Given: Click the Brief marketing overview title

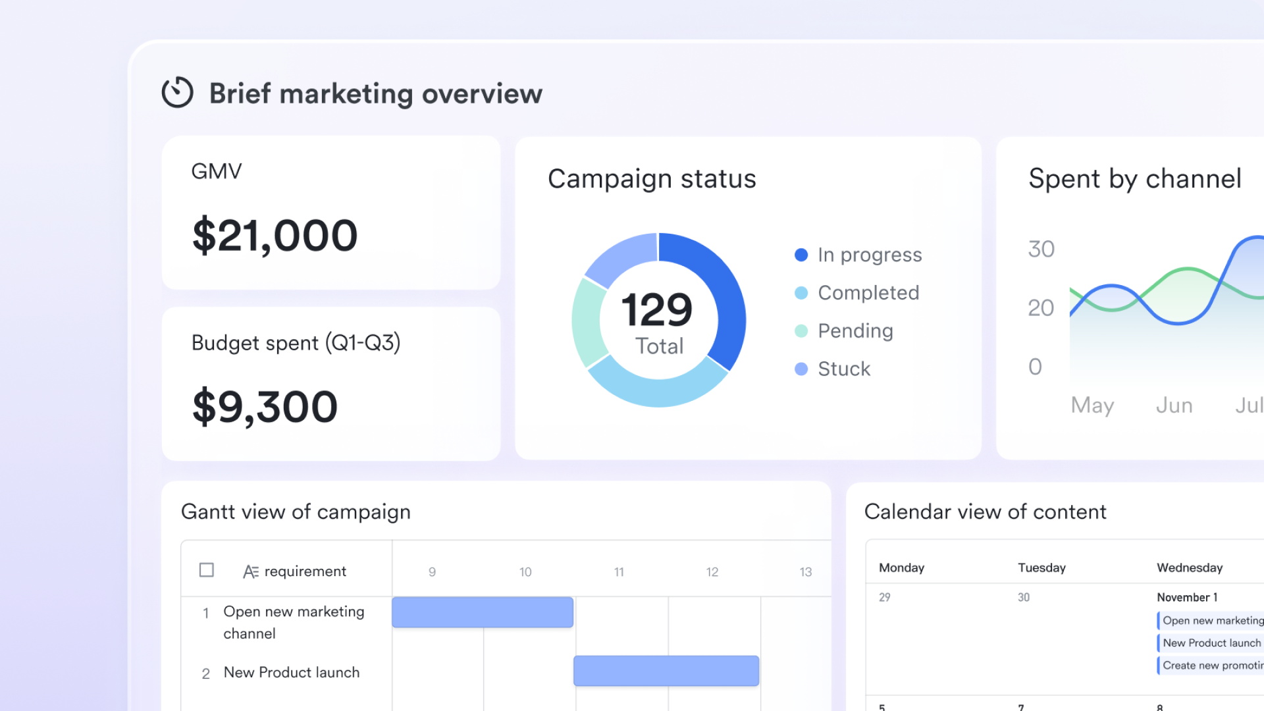Looking at the screenshot, I should point(376,93).
